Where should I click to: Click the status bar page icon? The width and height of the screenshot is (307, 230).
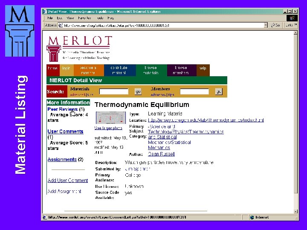click(x=45, y=217)
